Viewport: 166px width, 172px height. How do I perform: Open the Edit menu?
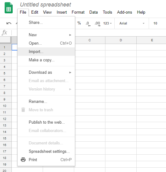point(35,12)
